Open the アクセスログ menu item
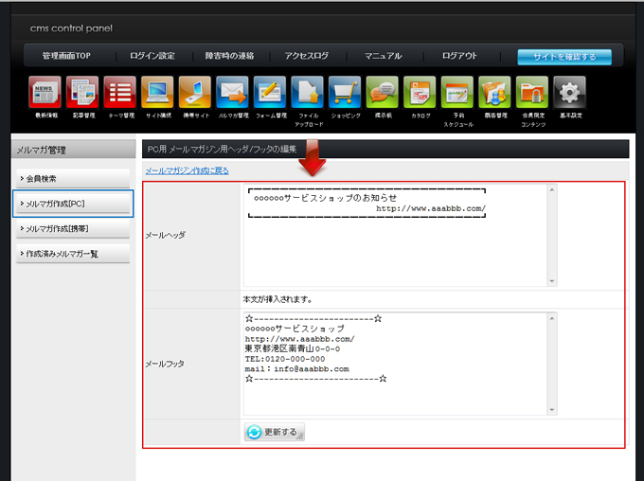The width and height of the screenshot is (644, 481). [306, 56]
